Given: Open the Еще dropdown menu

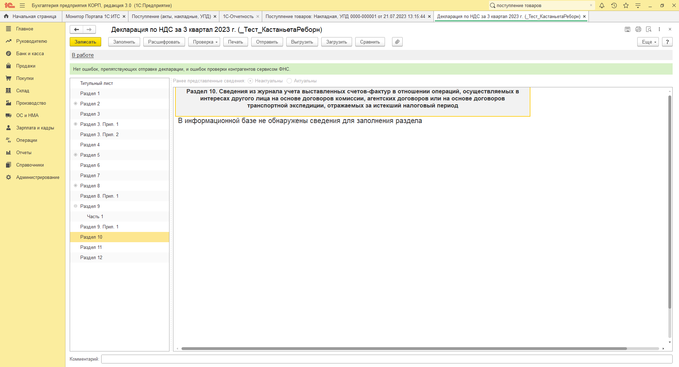Looking at the screenshot, I should pos(648,42).
